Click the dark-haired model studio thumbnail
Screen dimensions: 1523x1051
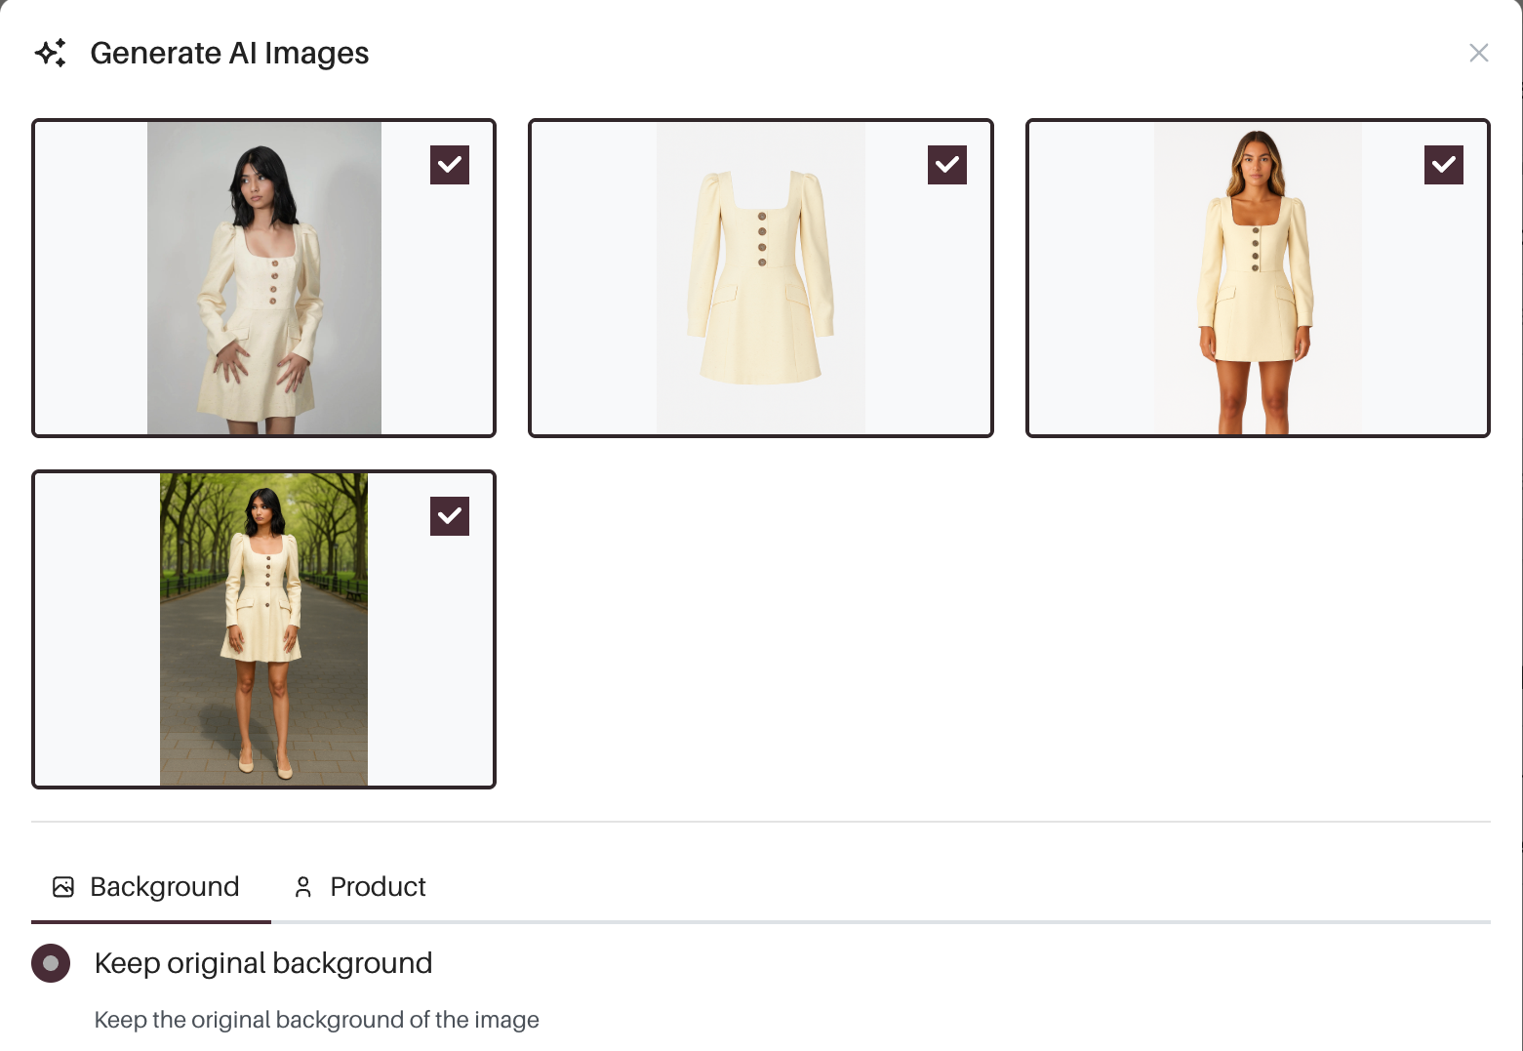(263, 278)
